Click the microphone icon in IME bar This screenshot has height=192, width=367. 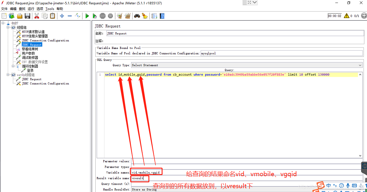[x=348, y=186]
